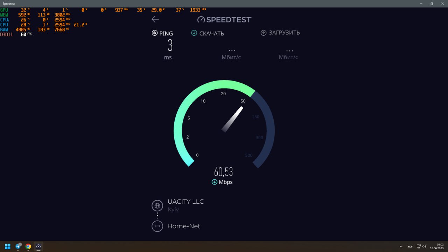The image size is (448, 252).
Task: Open the volume speaker tray icon
Action: pyautogui.click(x=424, y=246)
